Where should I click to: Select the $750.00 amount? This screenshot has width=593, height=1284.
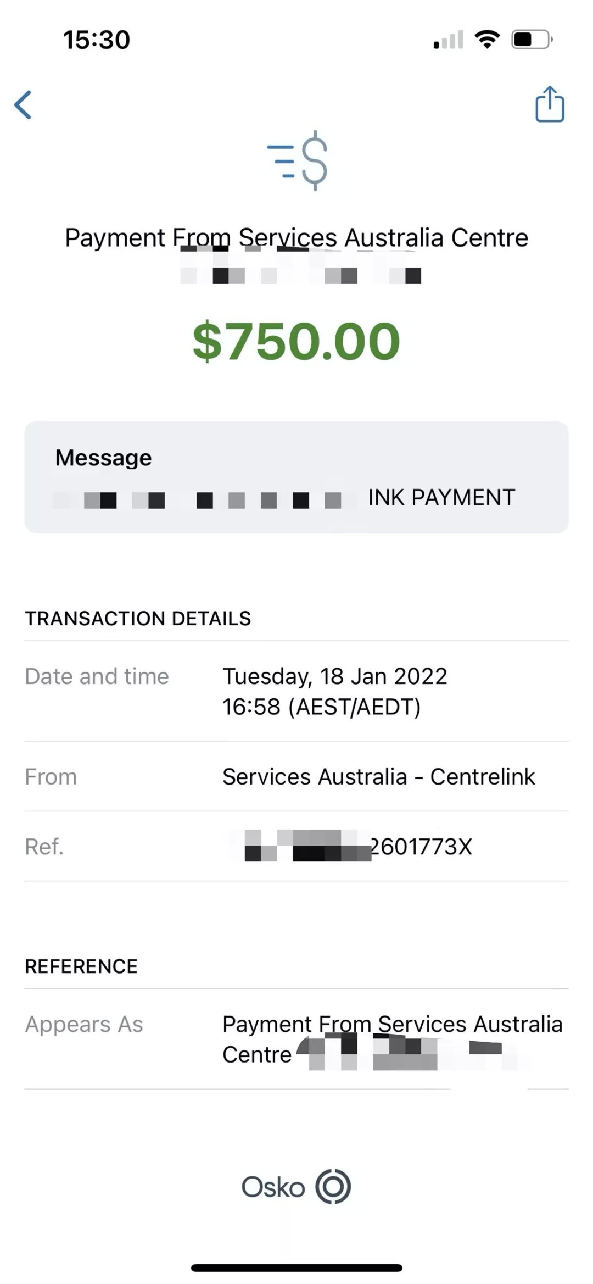tap(296, 341)
